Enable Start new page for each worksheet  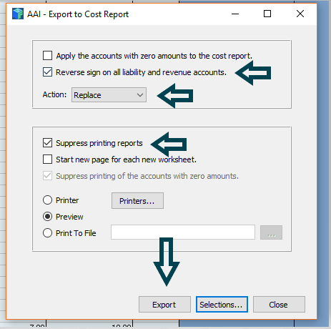[x=47, y=159]
